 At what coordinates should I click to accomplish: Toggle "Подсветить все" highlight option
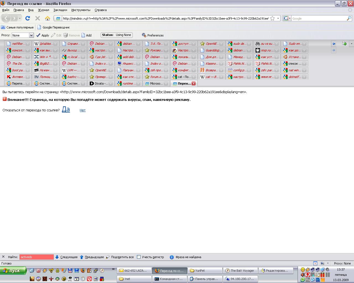(119, 257)
